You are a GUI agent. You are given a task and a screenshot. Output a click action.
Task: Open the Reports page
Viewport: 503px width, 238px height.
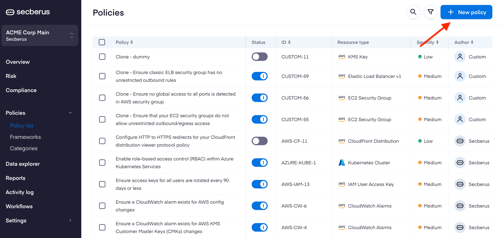[x=16, y=178]
